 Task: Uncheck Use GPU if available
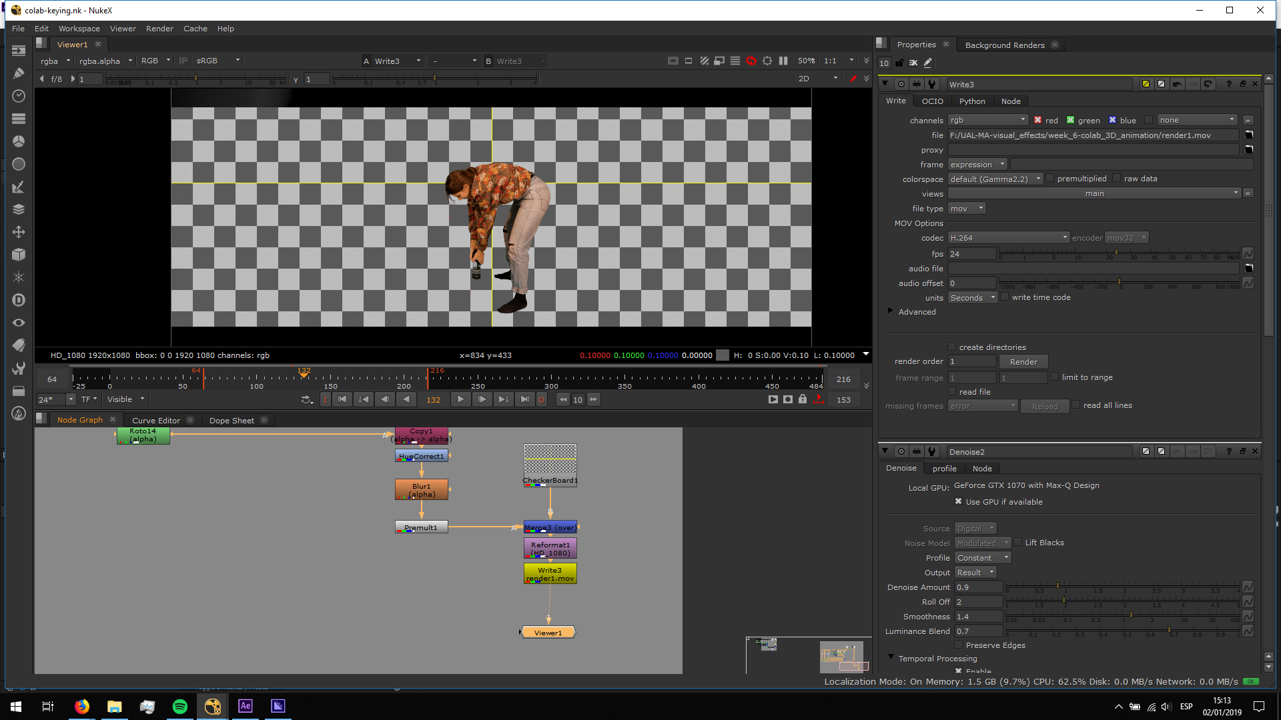(958, 501)
